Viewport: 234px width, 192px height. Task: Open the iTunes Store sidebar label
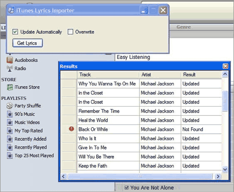point(27,87)
